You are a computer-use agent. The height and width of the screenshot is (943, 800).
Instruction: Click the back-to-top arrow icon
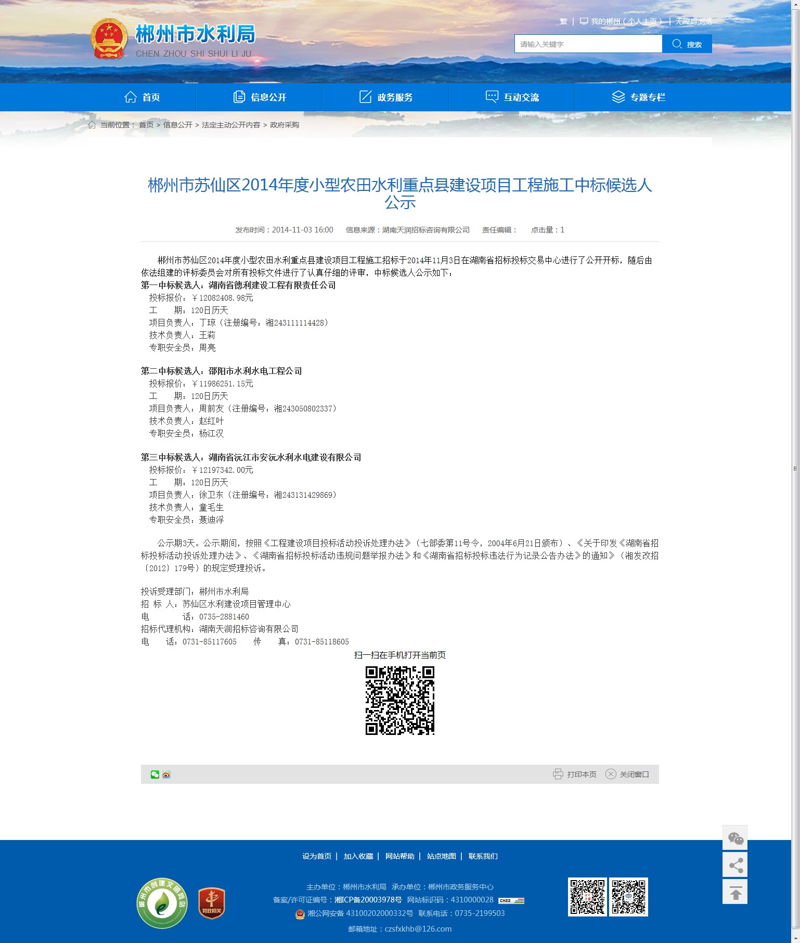click(x=735, y=892)
